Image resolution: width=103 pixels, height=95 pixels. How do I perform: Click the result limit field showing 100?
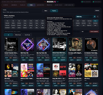(85, 31)
